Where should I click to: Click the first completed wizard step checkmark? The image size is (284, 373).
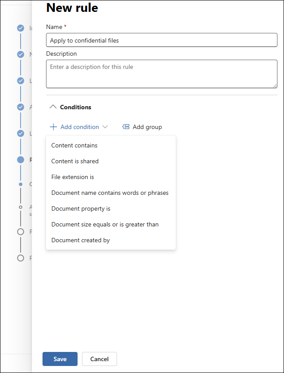[21, 28]
